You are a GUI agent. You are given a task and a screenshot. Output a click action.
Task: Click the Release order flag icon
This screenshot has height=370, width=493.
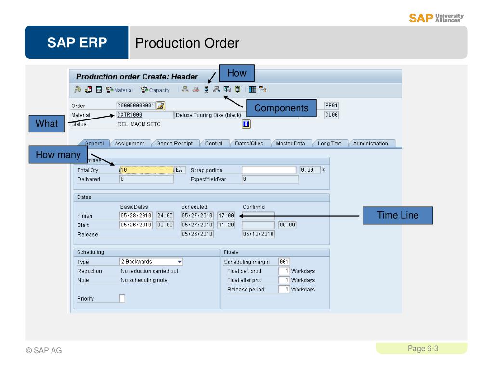pos(78,90)
